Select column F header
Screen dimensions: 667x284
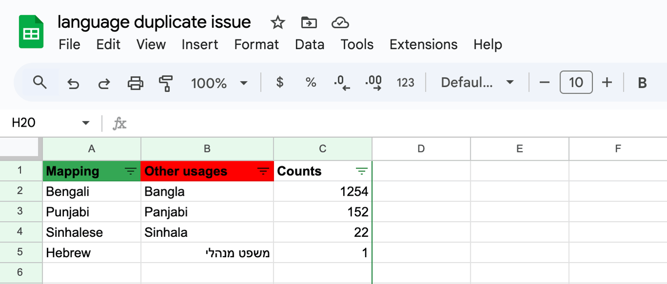[x=618, y=149]
